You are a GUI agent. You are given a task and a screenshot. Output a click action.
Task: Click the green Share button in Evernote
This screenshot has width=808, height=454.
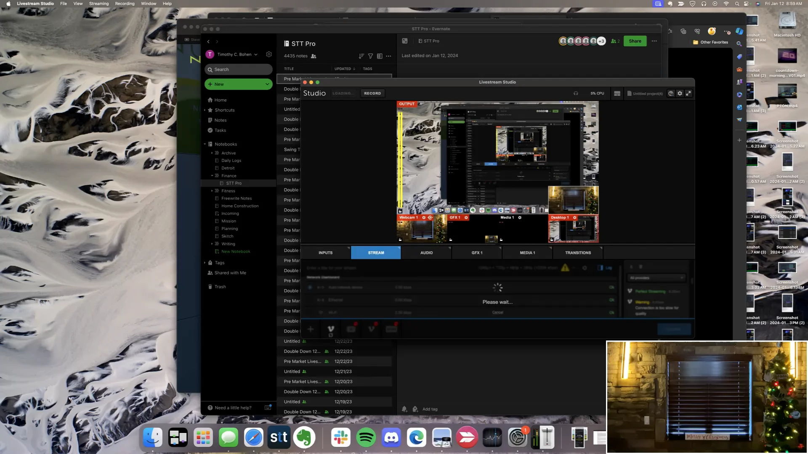[x=635, y=41]
